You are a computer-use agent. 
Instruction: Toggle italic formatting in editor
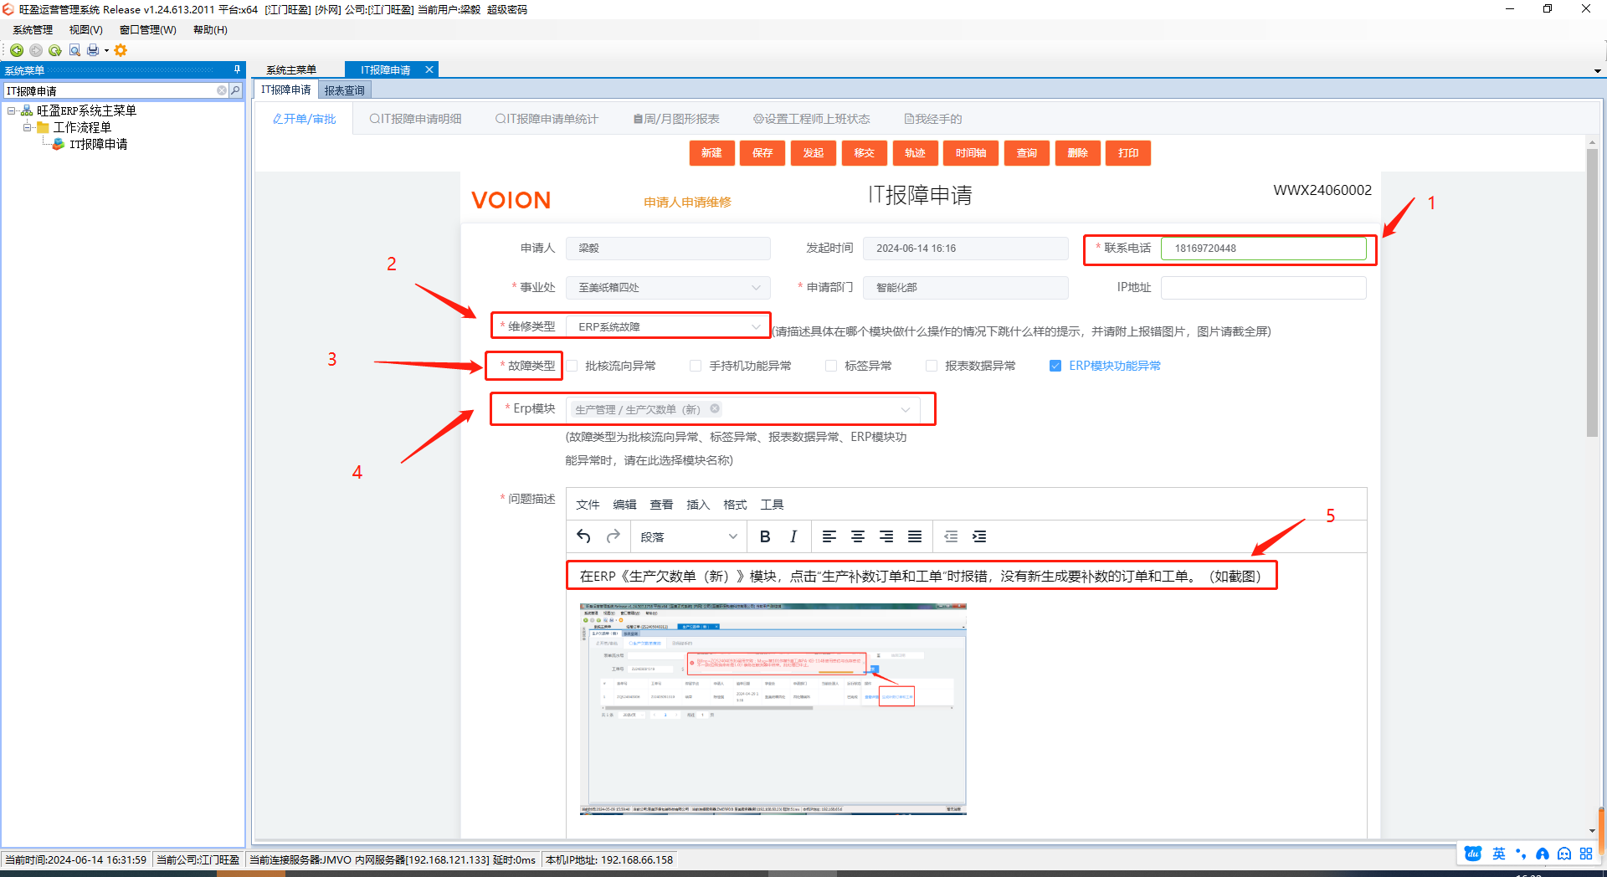pyautogui.click(x=793, y=536)
